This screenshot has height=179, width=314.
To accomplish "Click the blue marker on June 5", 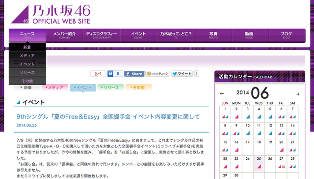I will coord(270,117).
